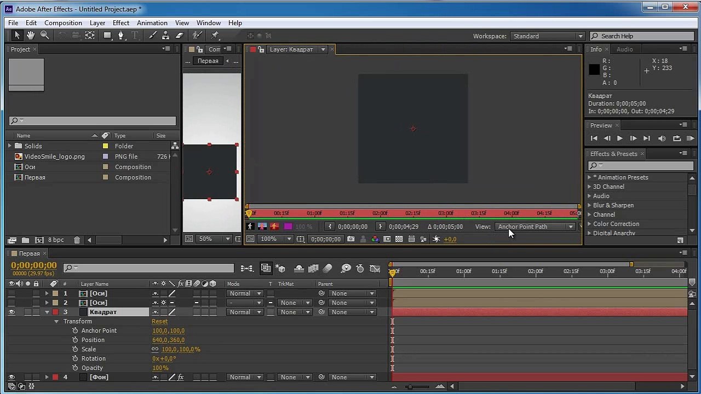701x394 pixels.
Task: Jump to first frame in Preview
Action: pyautogui.click(x=594, y=138)
